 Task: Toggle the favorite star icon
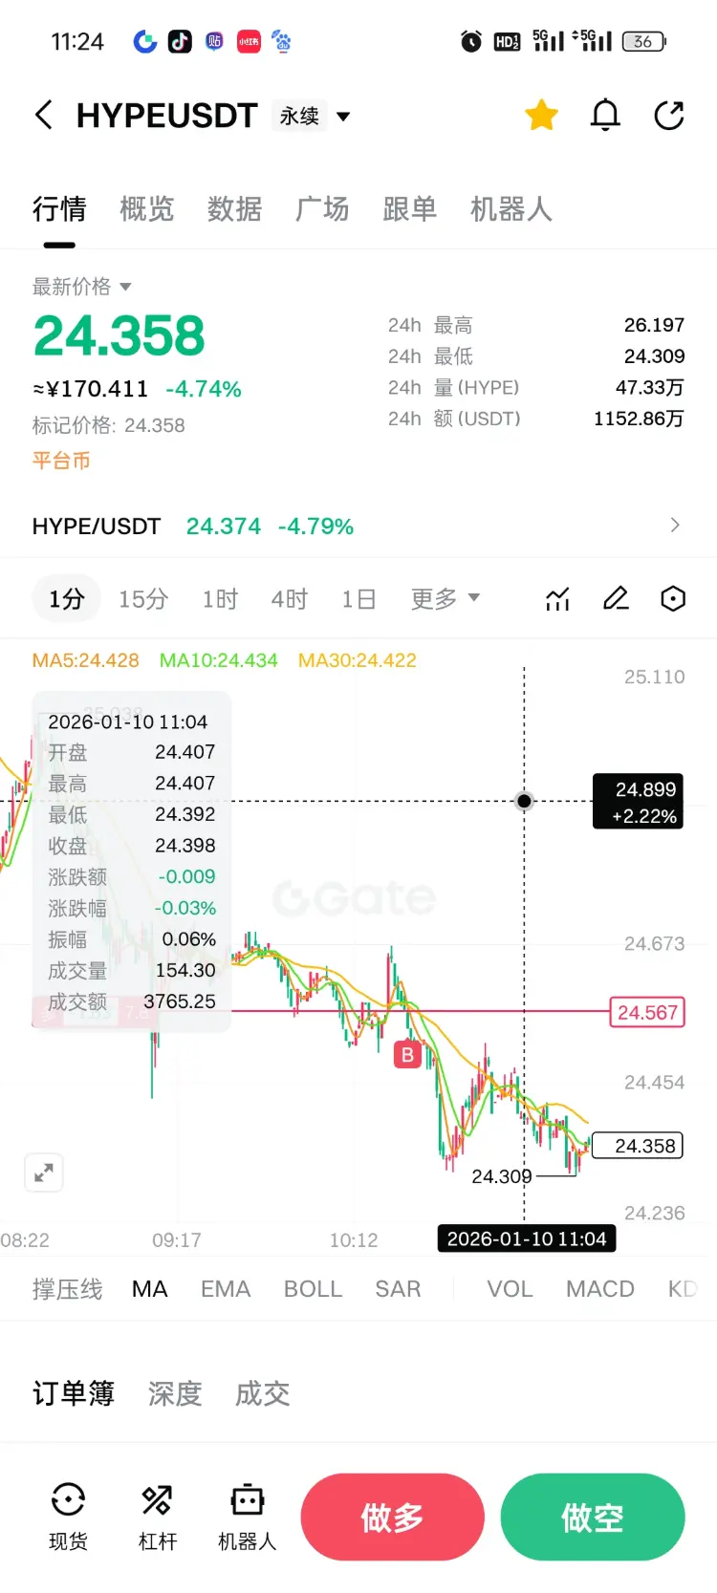click(x=541, y=116)
